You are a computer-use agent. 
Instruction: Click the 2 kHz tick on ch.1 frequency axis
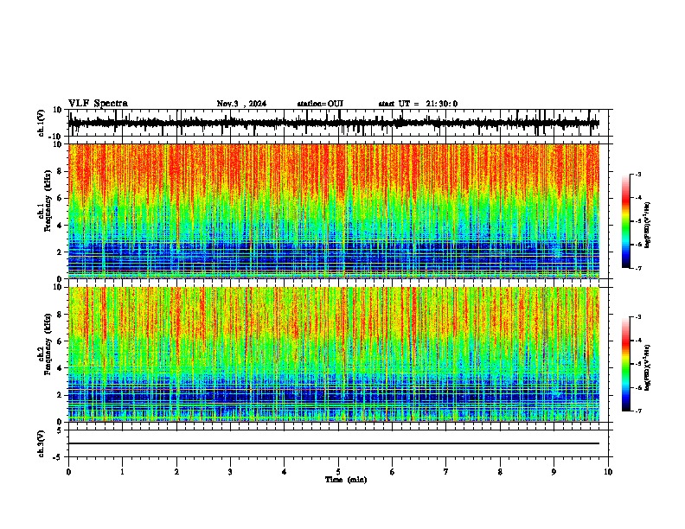(60, 252)
